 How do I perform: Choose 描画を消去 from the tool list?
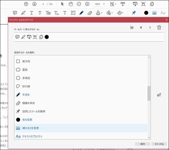[81, 103]
